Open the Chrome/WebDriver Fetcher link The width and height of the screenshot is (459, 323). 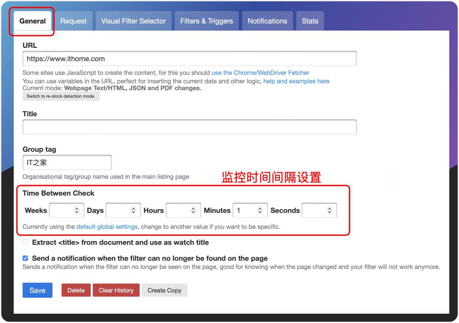click(260, 73)
